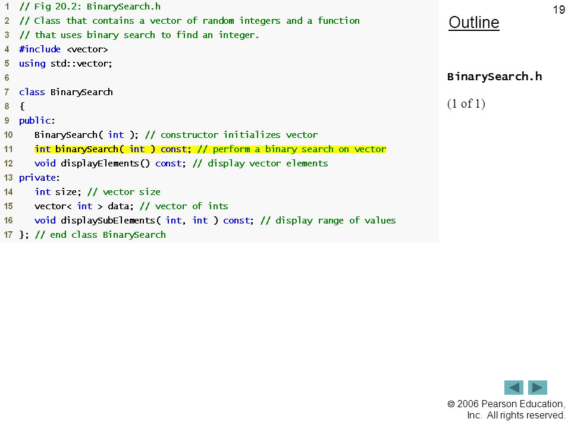Click the "using std::vector;" line
The height and width of the screenshot is (428, 571).
tap(65, 64)
